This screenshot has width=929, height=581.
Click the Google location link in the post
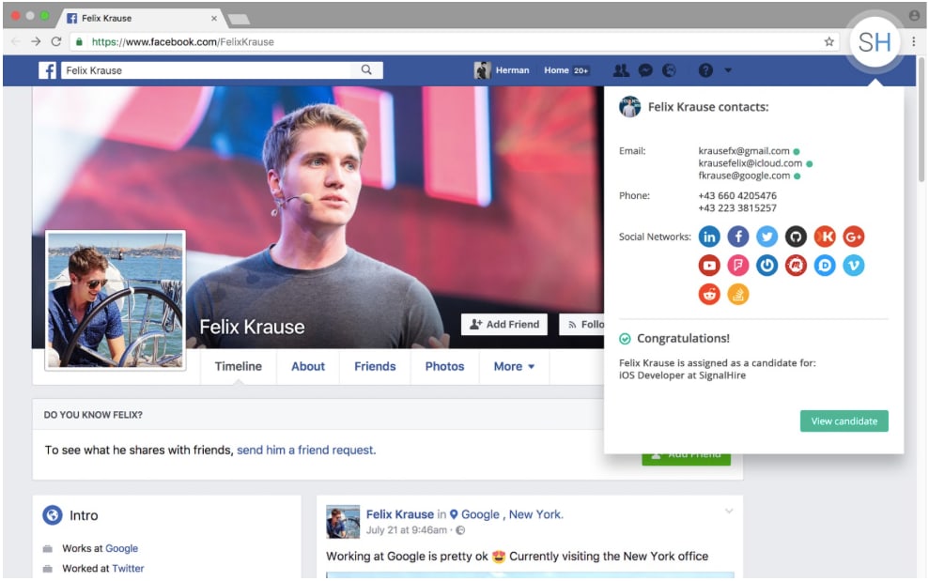tap(481, 514)
